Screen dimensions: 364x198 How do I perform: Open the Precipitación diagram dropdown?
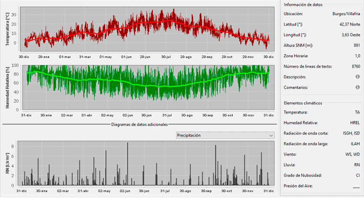click(x=225, y=136)
